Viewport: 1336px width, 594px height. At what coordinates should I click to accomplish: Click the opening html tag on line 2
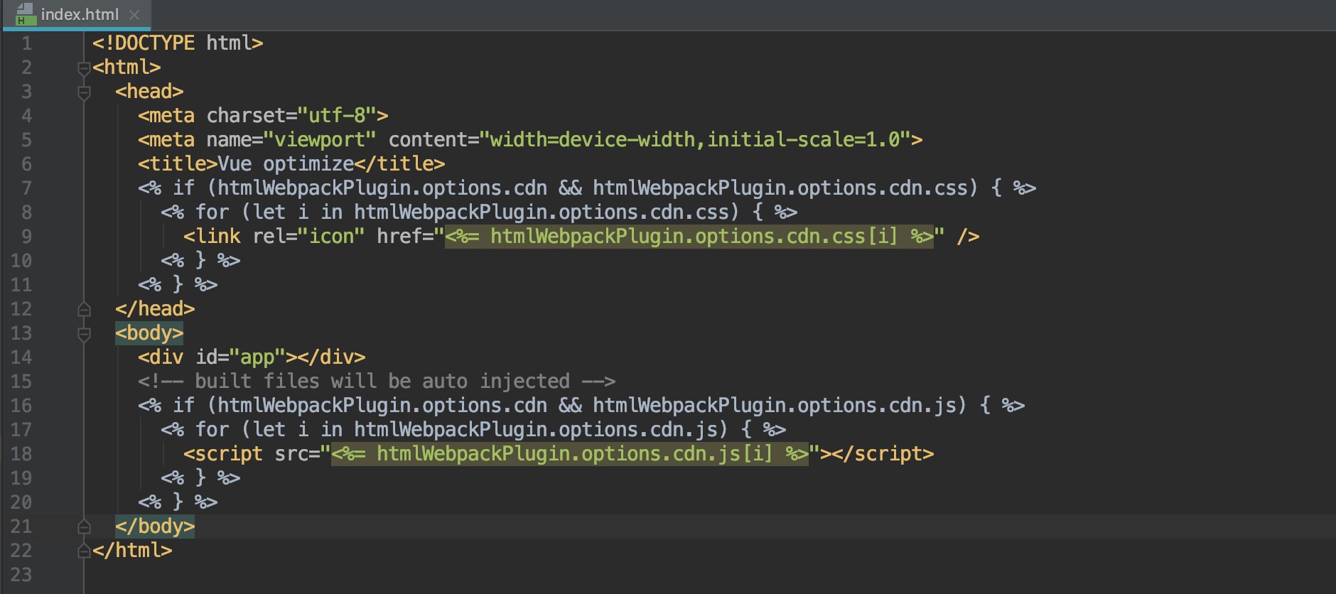click(x=126, y=67)
